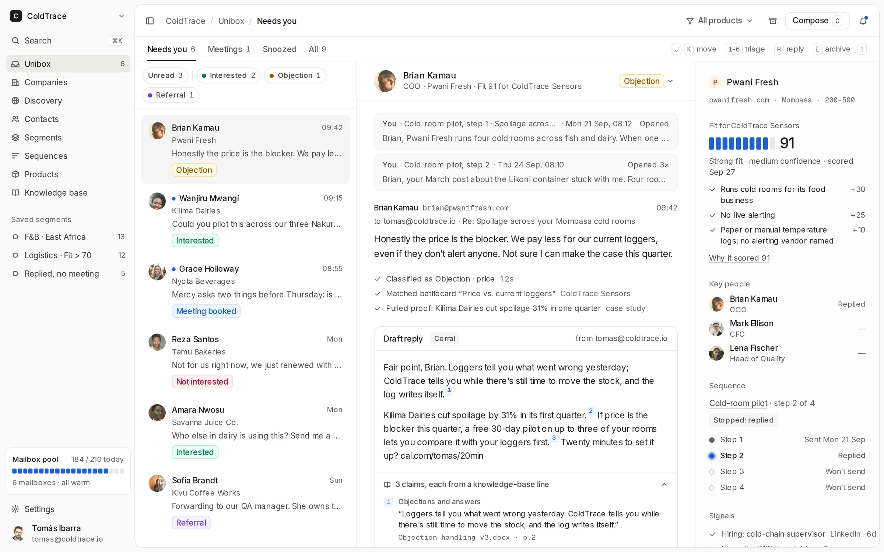Toggle the Unread filter chip
This screenshot has height=552, width=884.
(x=165, y=75)
